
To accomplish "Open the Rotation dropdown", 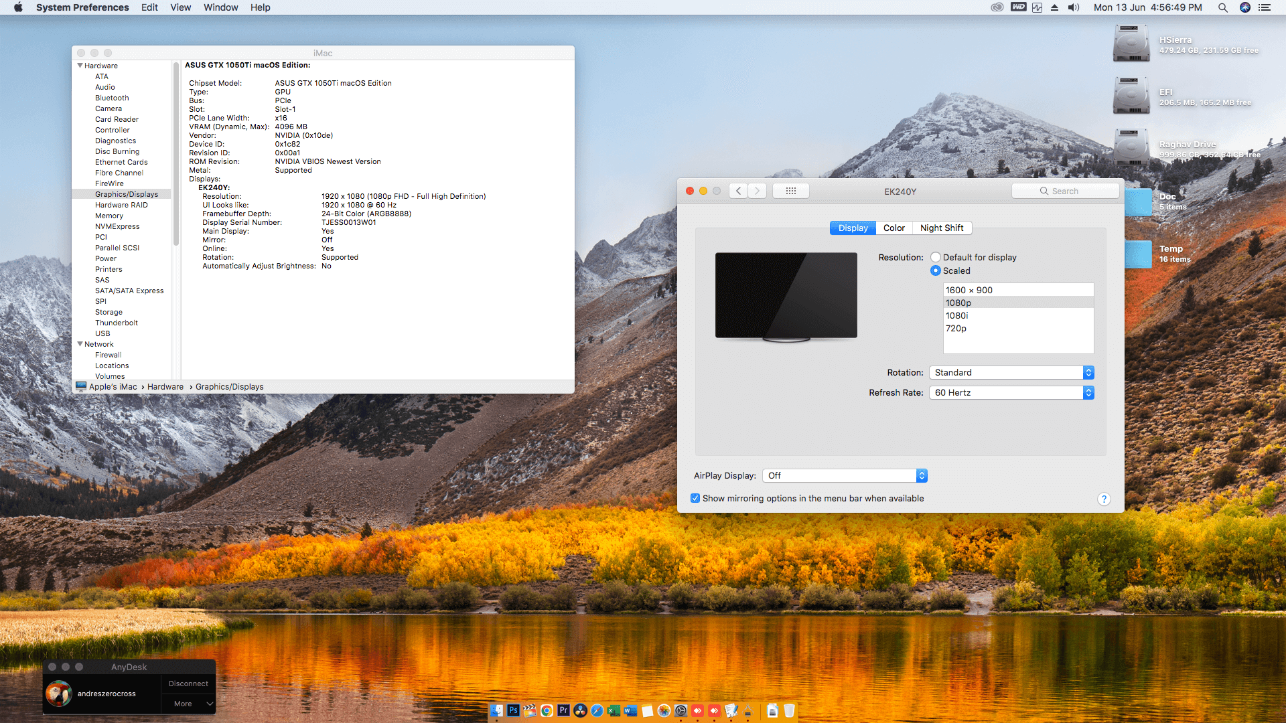I will click(x=1011, y=372).
